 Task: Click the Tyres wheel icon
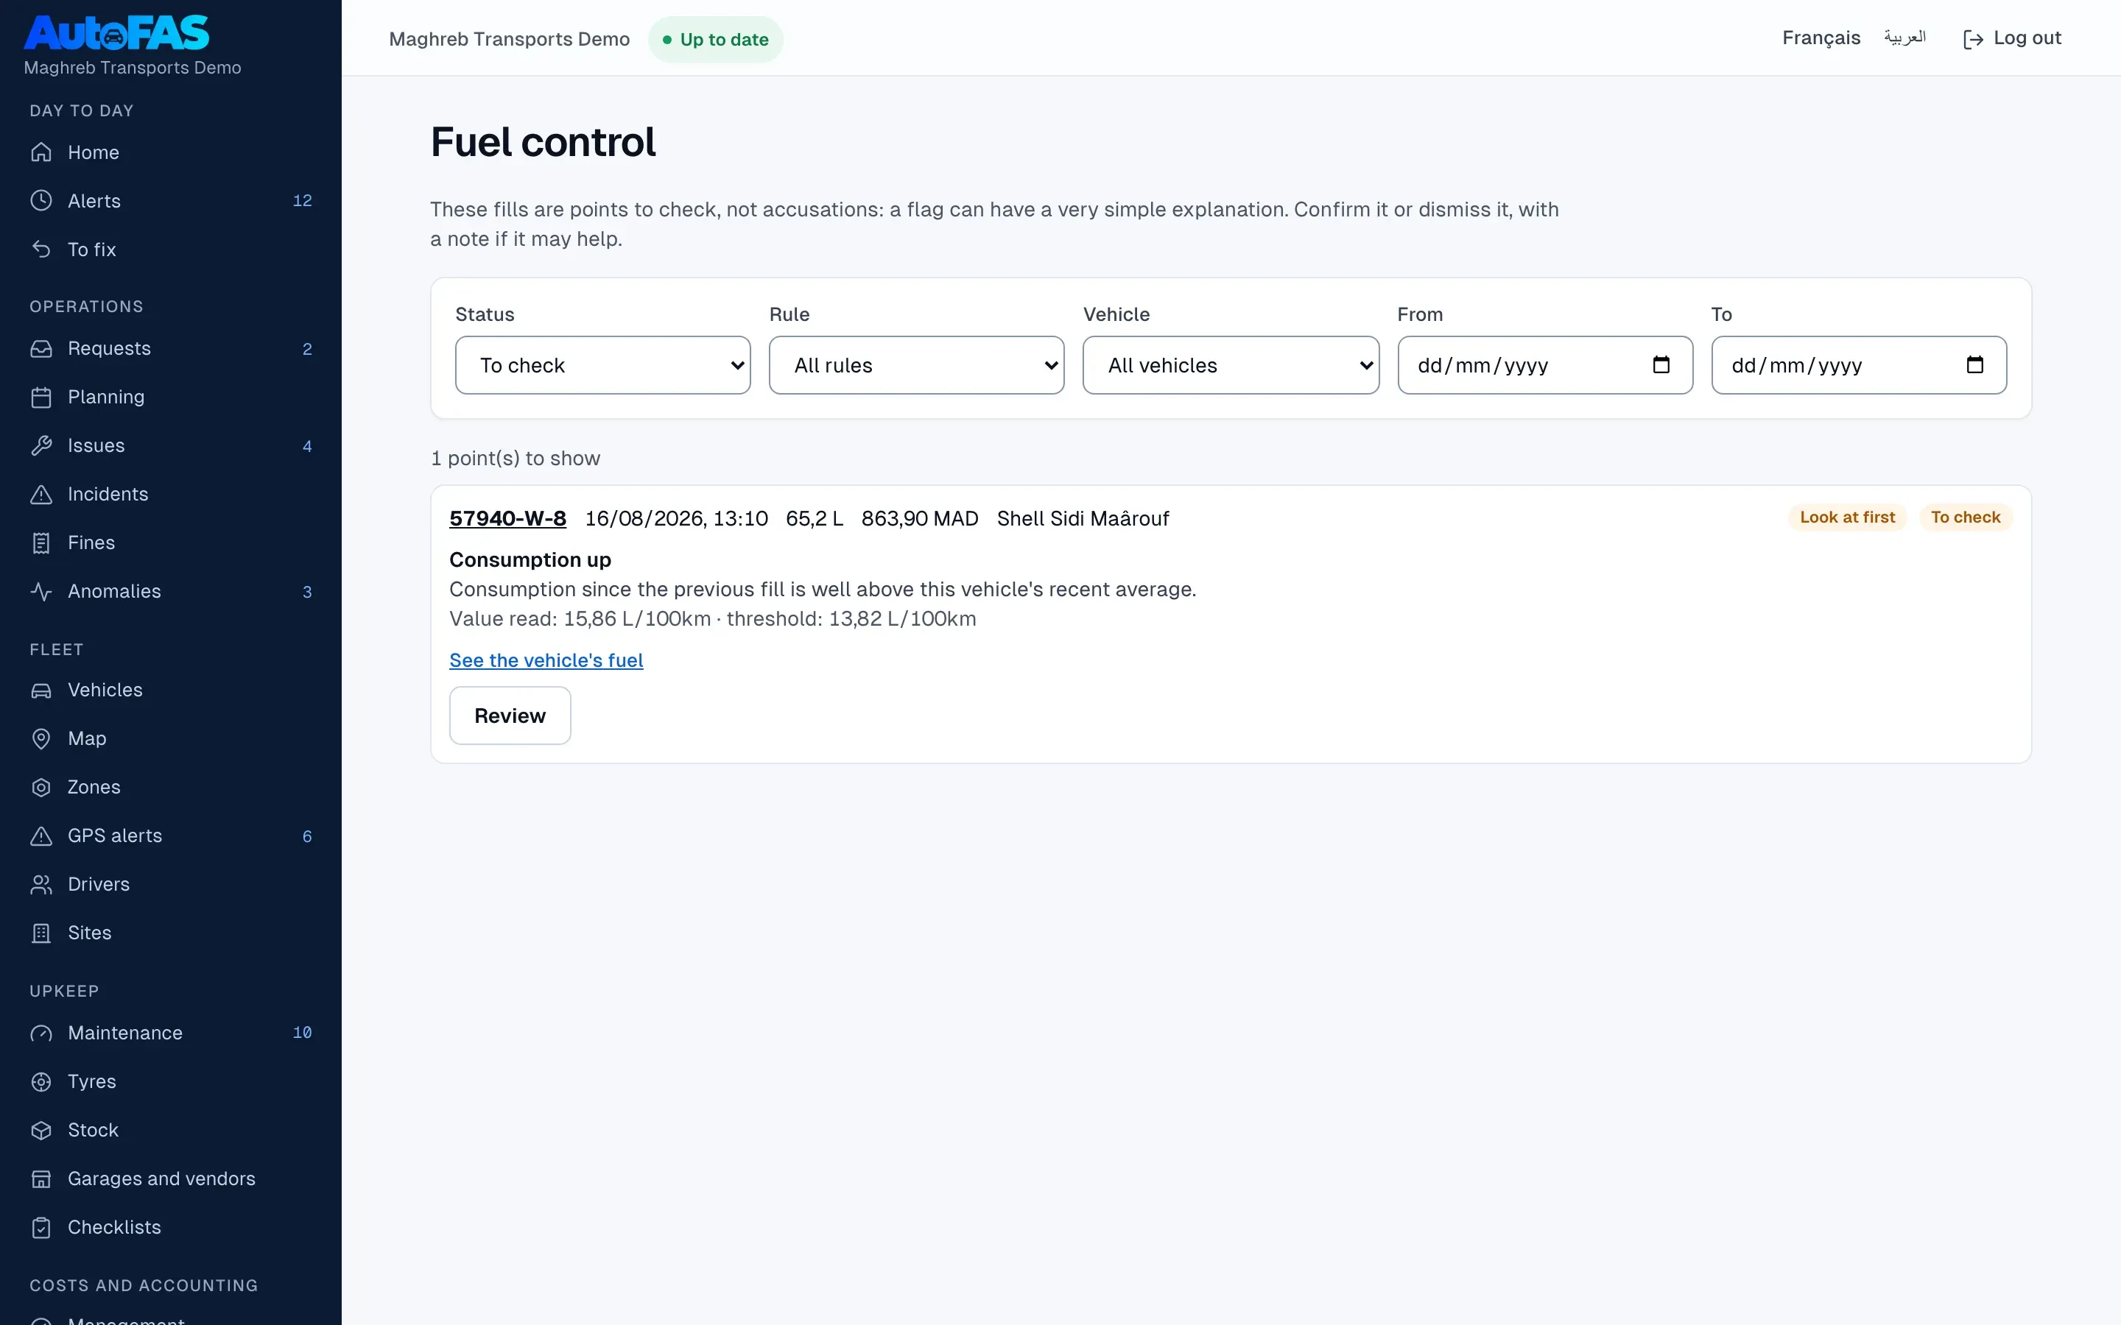(41, 1082)
